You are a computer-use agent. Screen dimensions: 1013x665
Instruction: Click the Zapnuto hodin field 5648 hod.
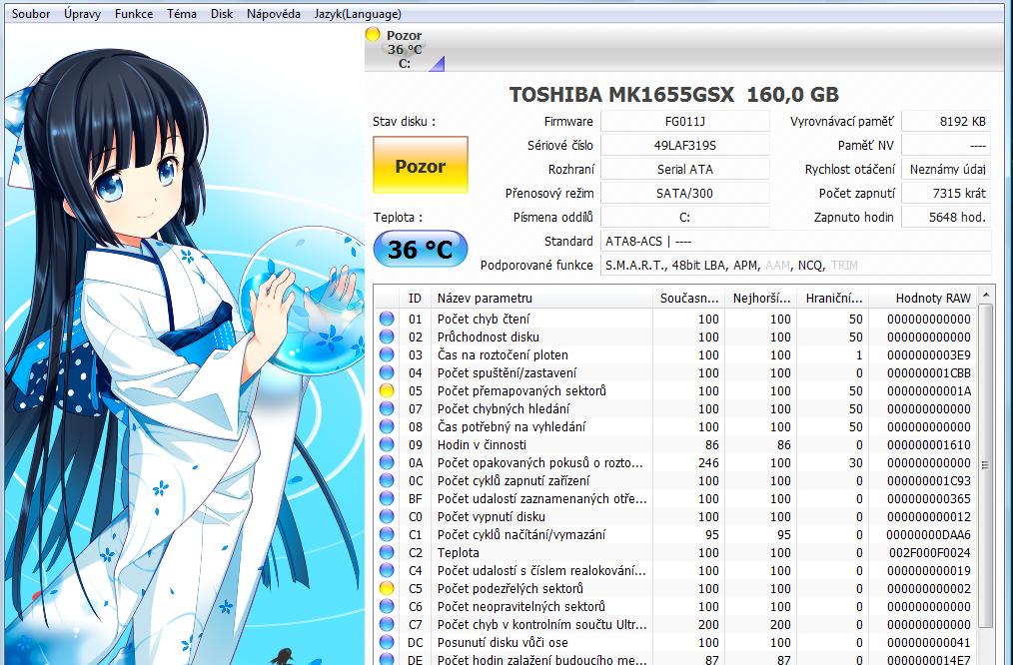click(946, 217)
